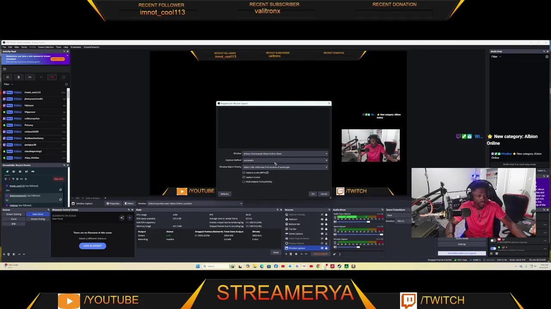Image resolution: width=551 pixels, height=309 pixels.
Task: Replay the imnot_cool113 has followed alert
Action: 60,190
